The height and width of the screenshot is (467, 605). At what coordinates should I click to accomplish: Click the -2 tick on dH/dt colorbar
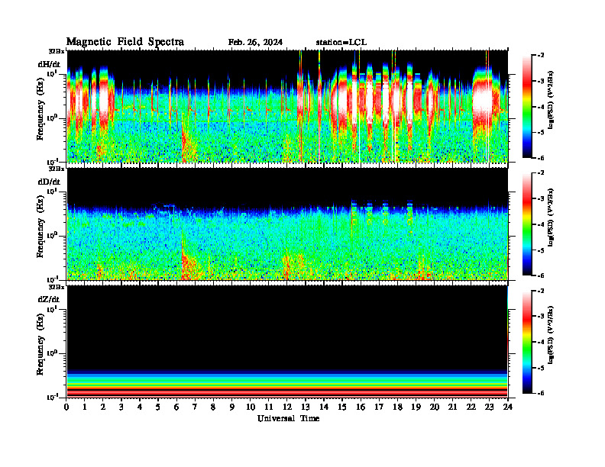point(541,56)
